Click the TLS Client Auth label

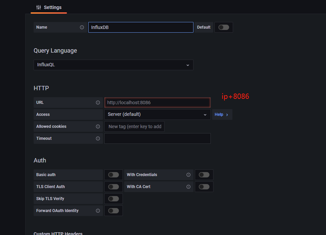coord(51,187)
